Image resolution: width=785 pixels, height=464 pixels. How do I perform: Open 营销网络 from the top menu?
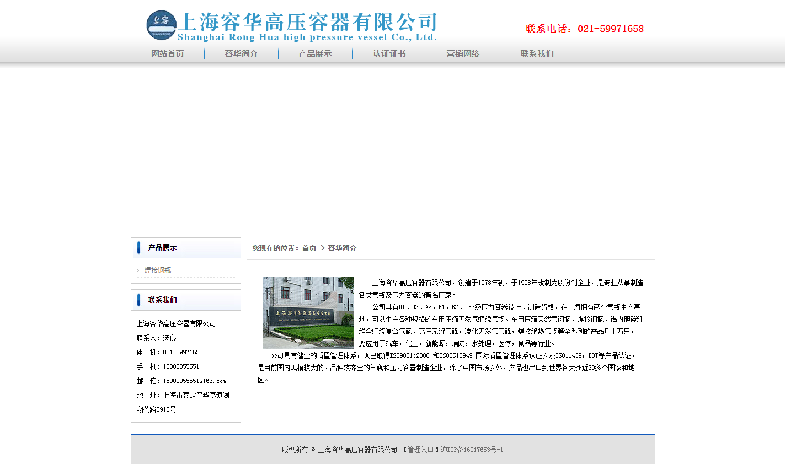[463, 54]
